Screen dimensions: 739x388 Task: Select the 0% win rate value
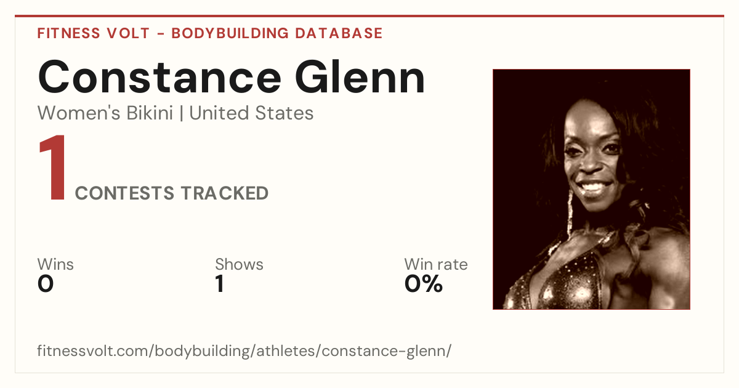424,284
